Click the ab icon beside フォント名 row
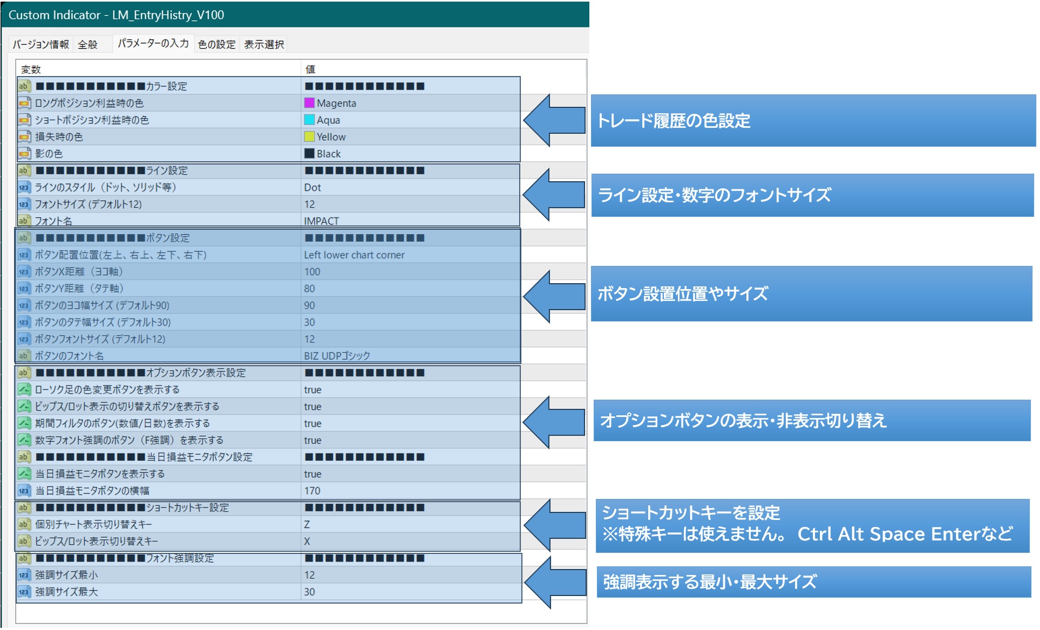This screenshot has height=630, width=1040. pyautogui.click(x=24, y=221)
